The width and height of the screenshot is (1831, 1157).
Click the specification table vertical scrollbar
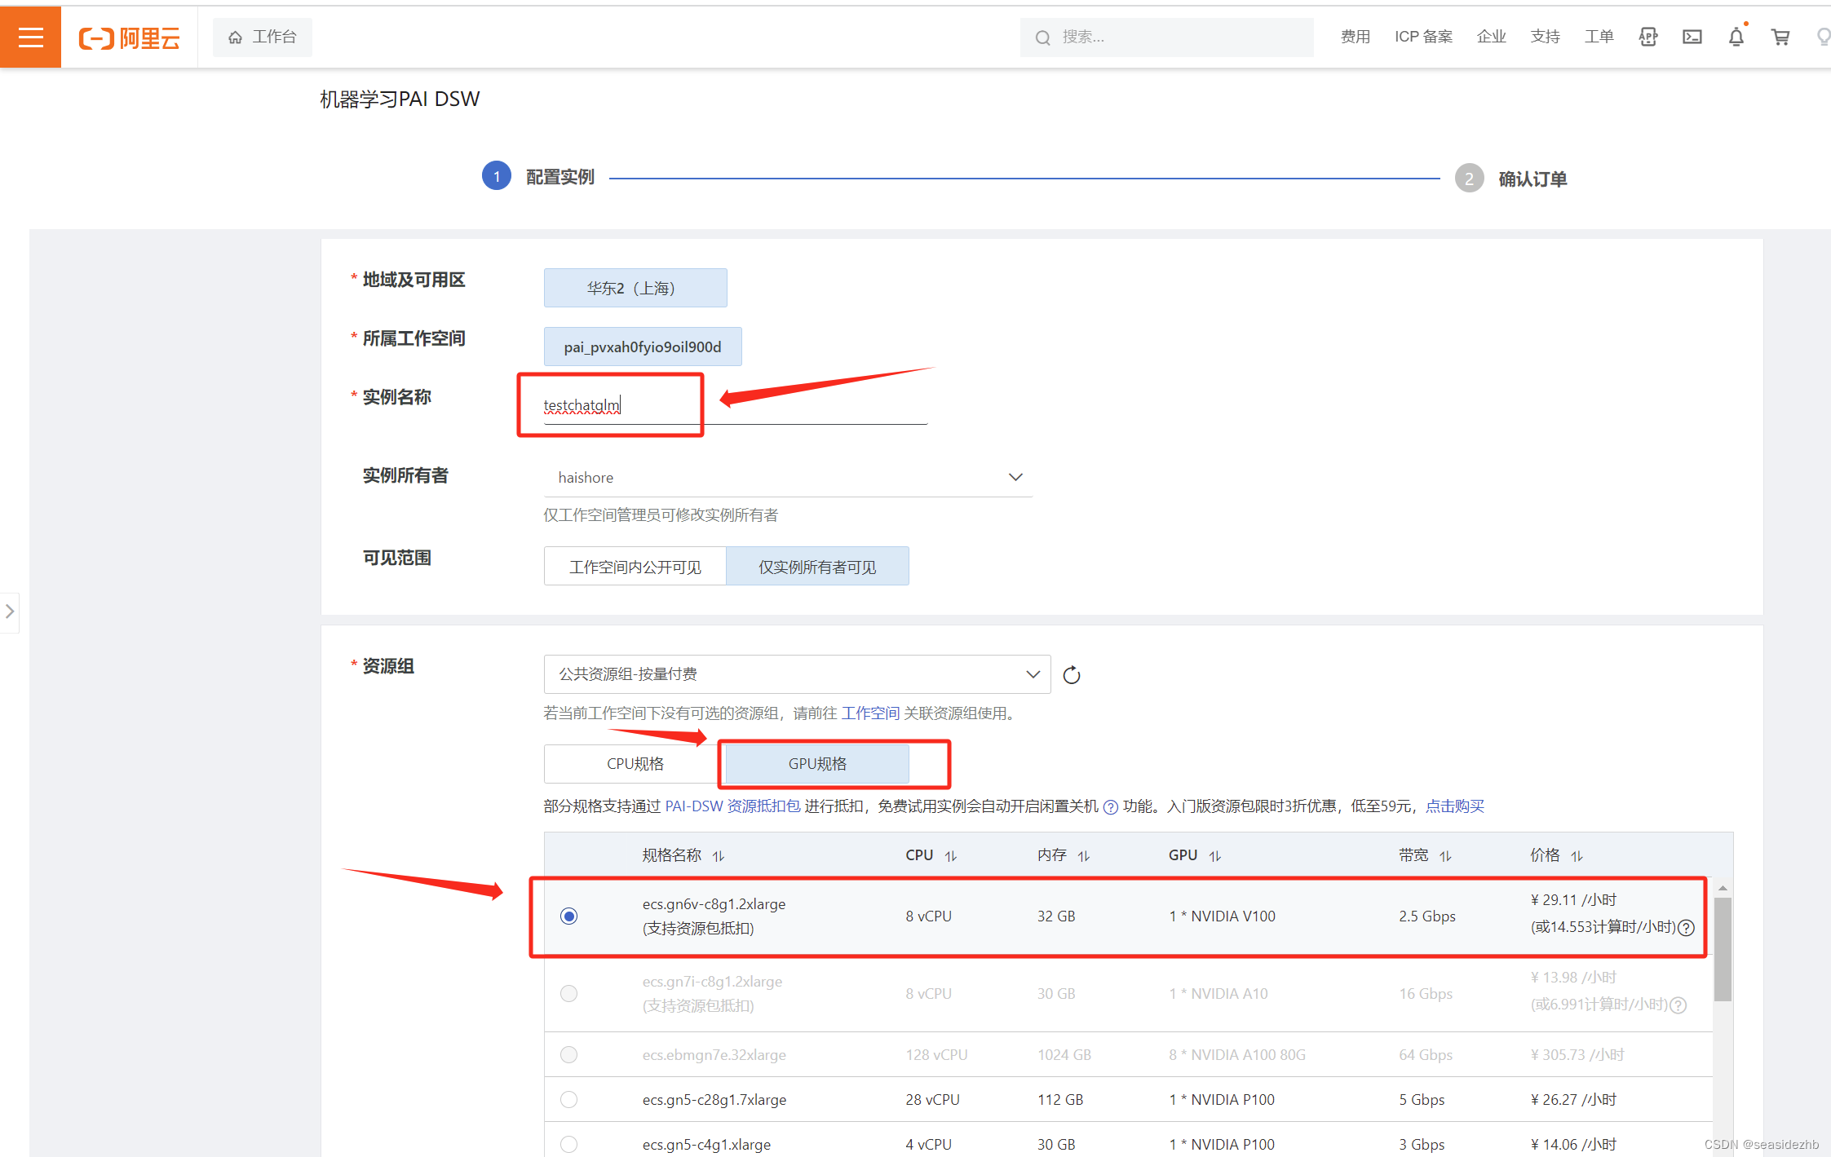point(1722,949)
